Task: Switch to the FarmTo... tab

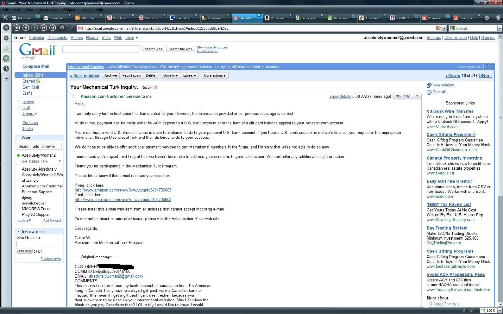Action: coord(184,18)
